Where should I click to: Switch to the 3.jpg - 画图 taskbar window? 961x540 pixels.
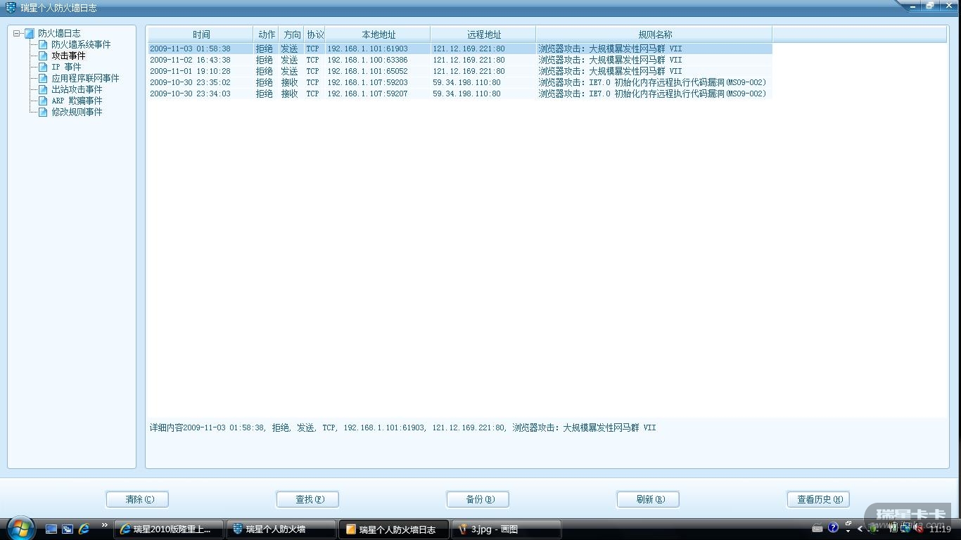click(507, 529)
